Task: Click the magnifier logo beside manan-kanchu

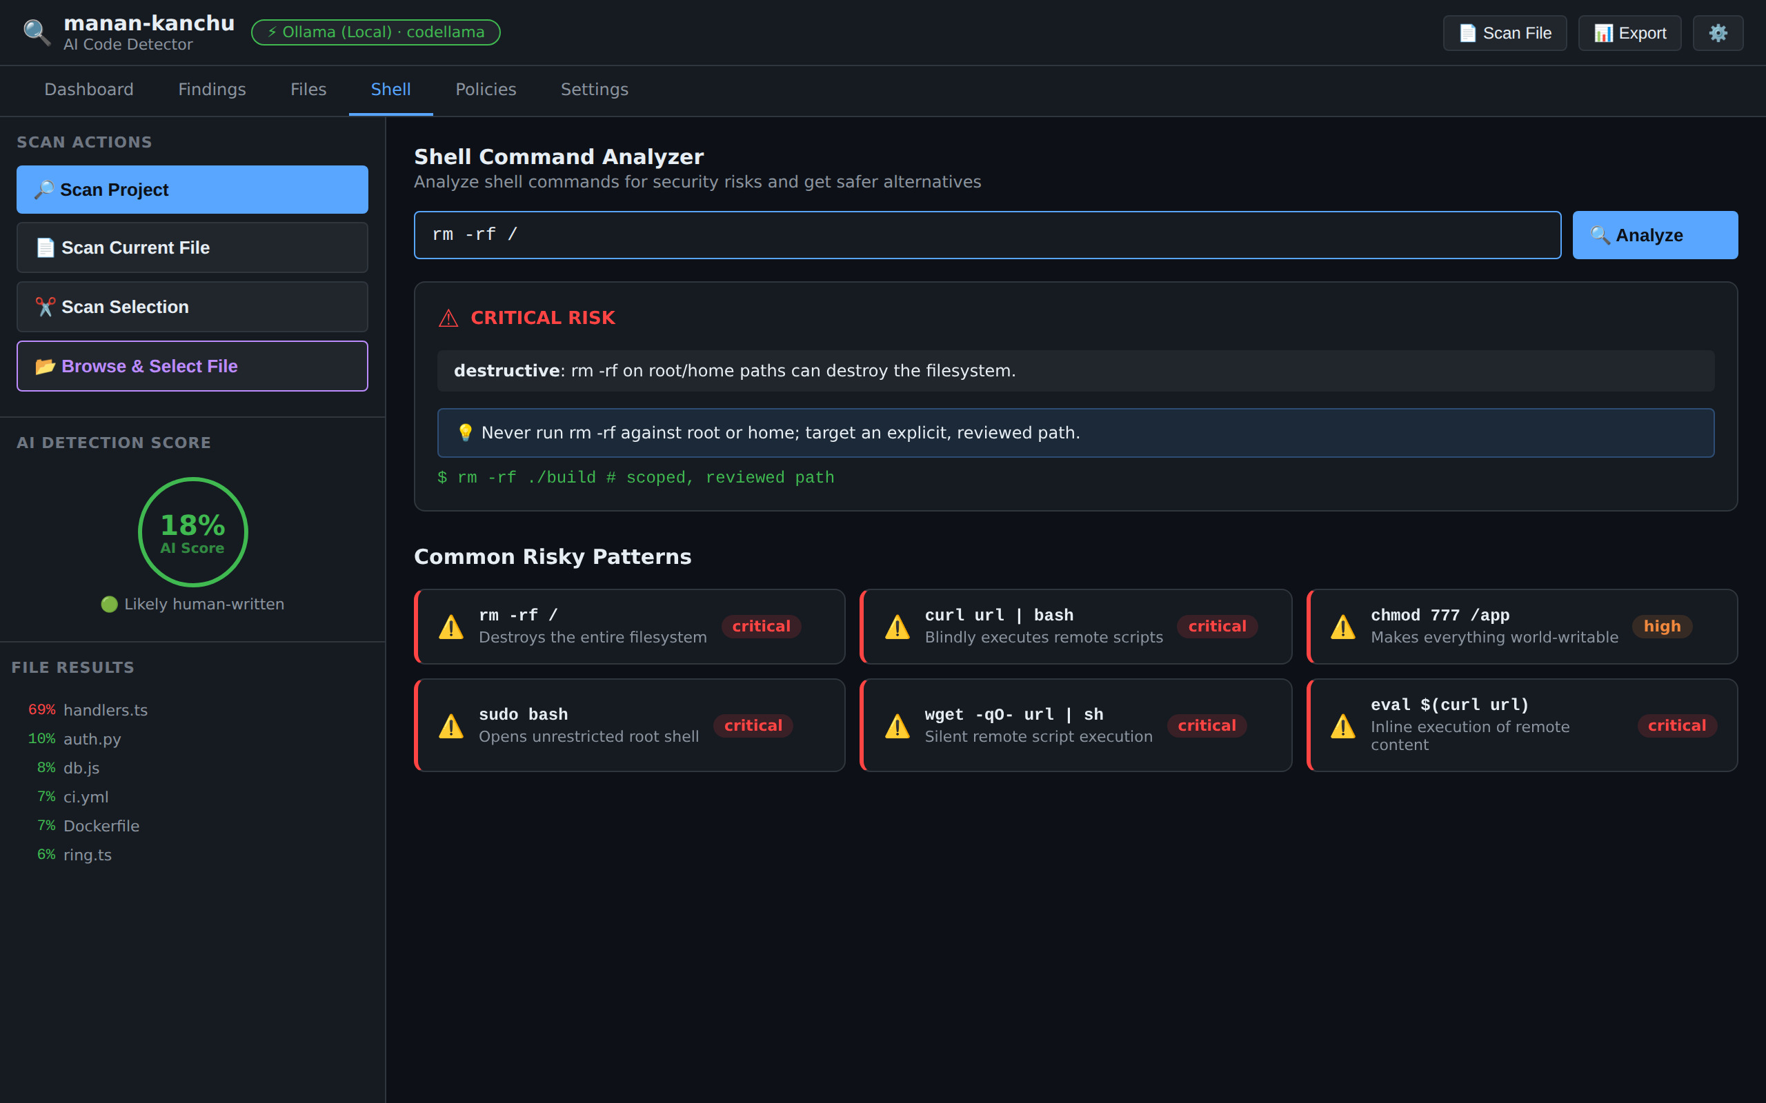Action: point(37,33)
